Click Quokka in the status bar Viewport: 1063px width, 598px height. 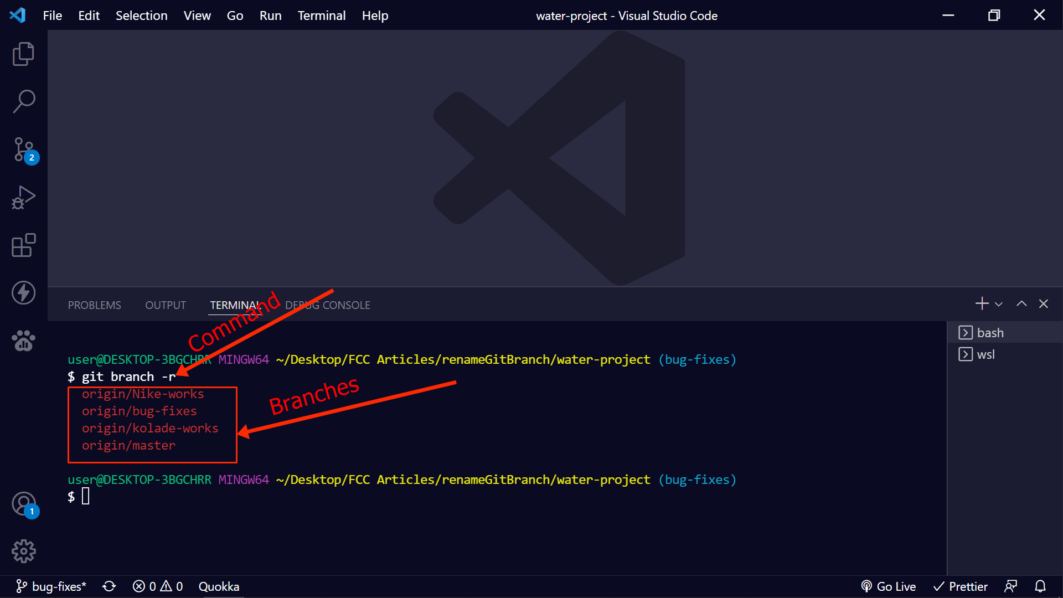coord(219,586)
